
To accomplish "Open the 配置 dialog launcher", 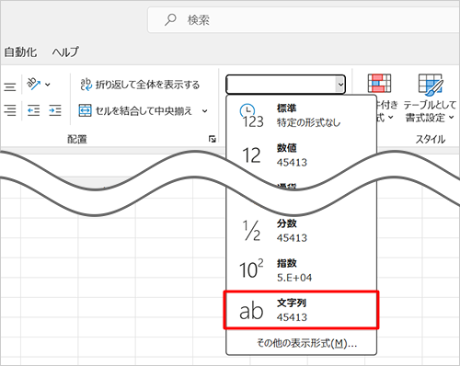I will tap(212, 139).
